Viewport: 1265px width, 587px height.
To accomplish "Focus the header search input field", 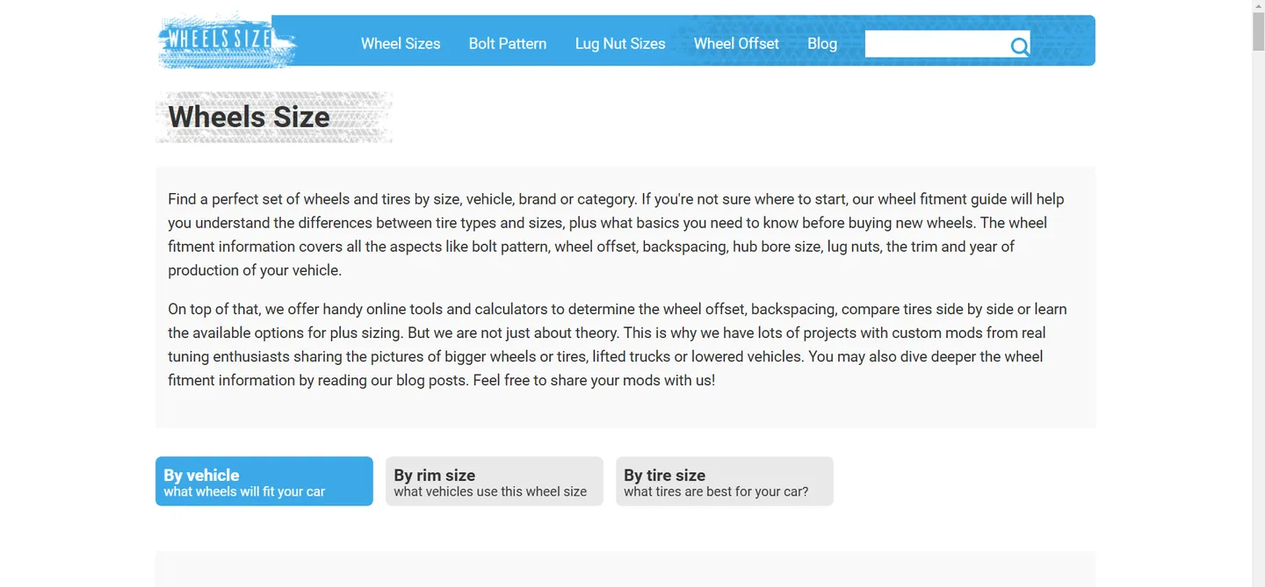I will [936, 44].
